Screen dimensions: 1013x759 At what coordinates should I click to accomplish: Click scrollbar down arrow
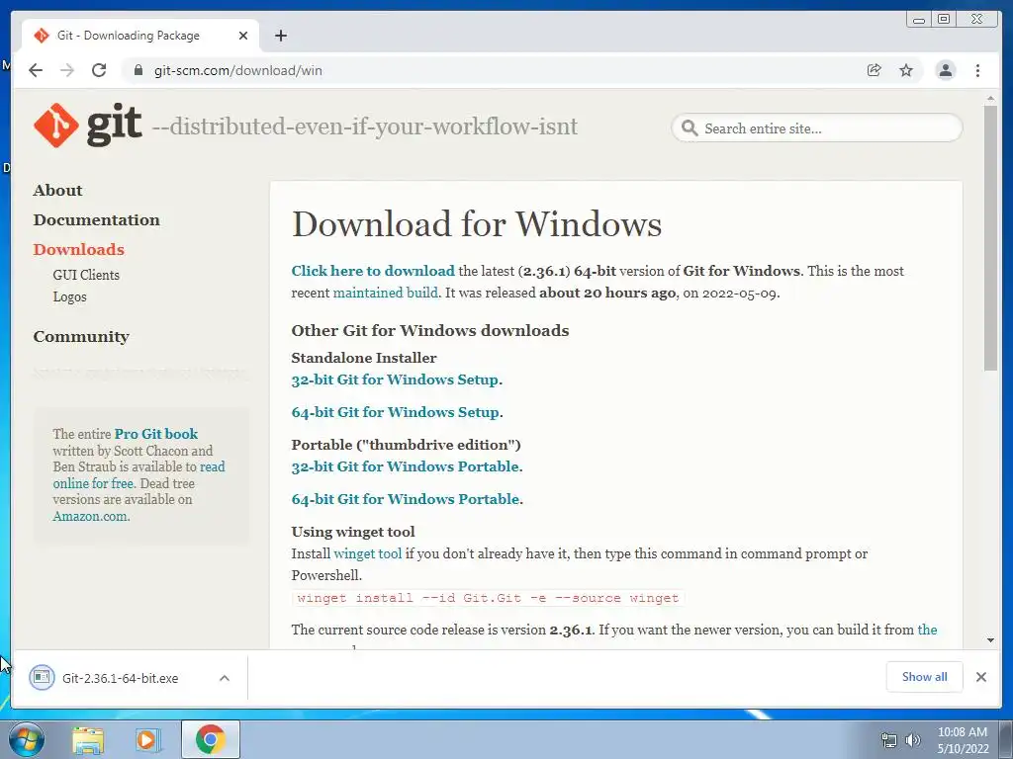pyautogui.click(x=990, y=640)
